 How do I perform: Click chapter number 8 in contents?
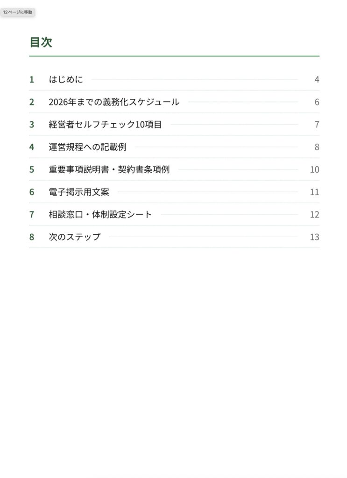tap(32, 237)
